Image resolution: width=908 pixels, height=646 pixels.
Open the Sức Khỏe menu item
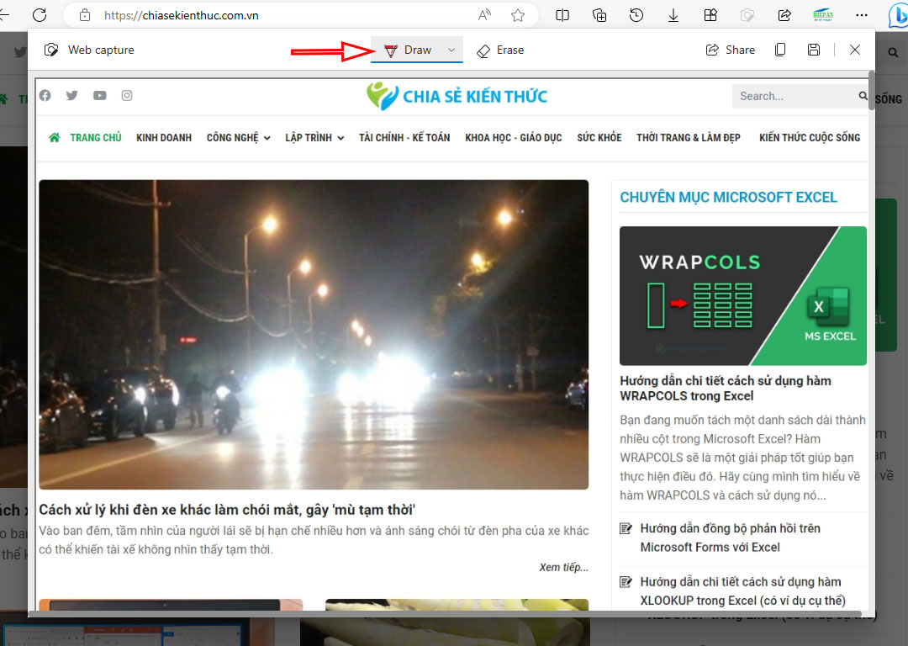[x=599, y=137]
